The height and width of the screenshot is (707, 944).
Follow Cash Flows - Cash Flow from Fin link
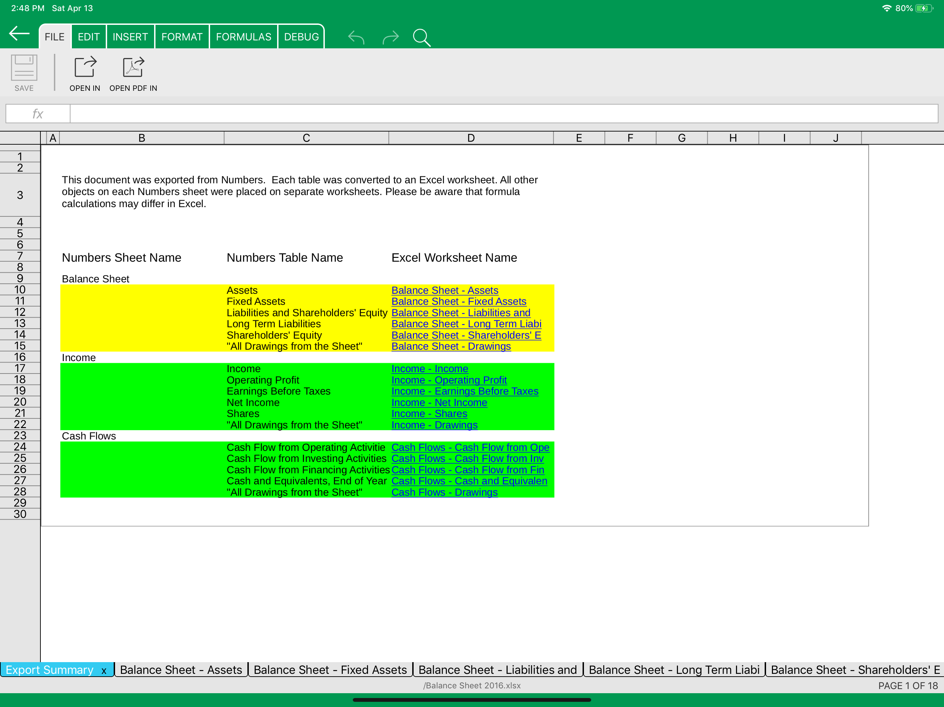click(x=468, y=470)
